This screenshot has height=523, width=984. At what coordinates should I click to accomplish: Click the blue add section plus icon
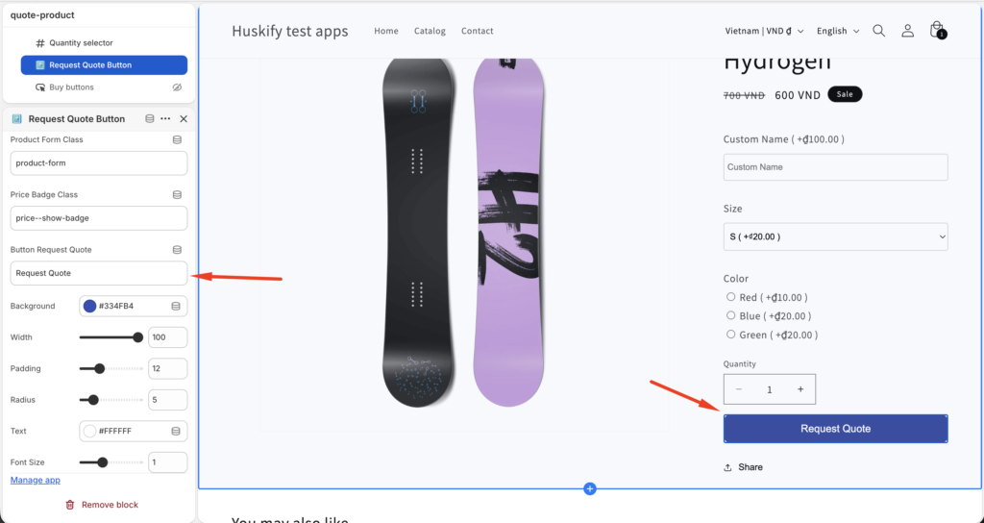click(x=590, y=489)
